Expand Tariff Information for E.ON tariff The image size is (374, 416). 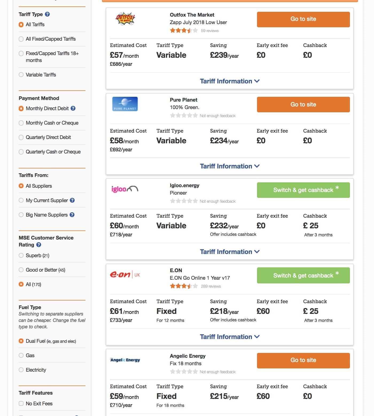click(x=229, y=337)
